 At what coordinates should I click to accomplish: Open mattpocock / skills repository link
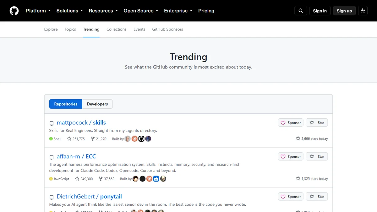pos(81,122)
